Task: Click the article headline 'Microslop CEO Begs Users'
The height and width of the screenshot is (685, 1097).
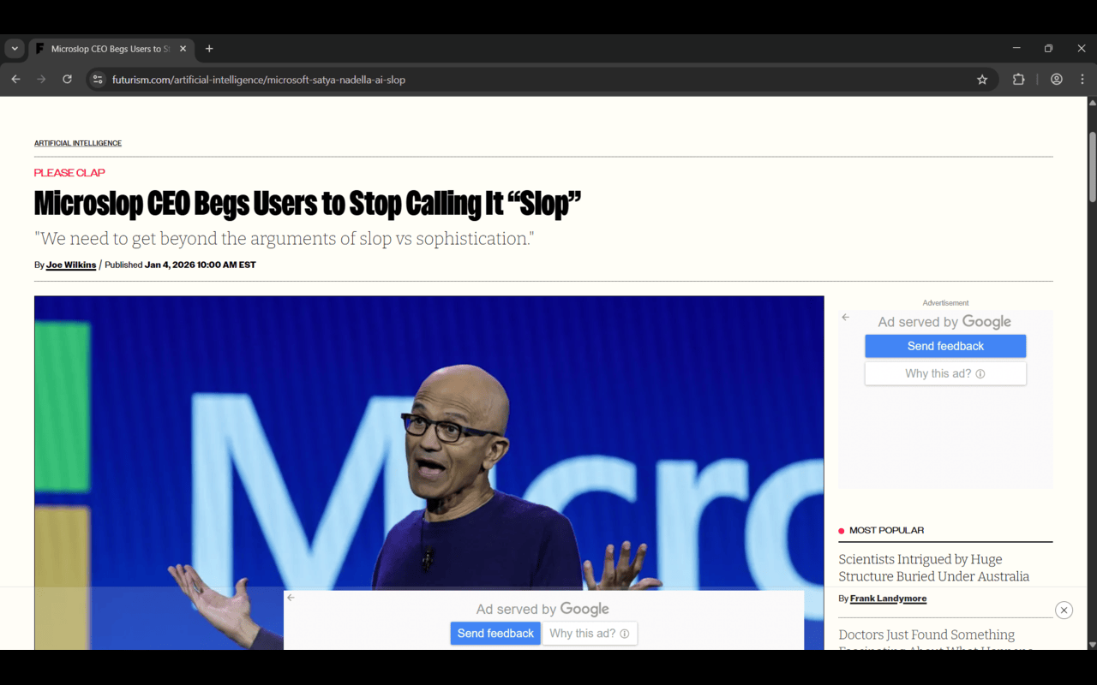Action: 308,204
